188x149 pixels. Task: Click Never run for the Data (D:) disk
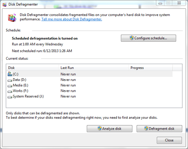[68, 80]
